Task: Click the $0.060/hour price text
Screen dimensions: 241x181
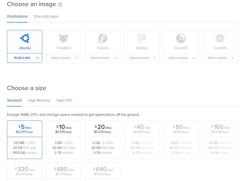Action: tap(142, 132)
